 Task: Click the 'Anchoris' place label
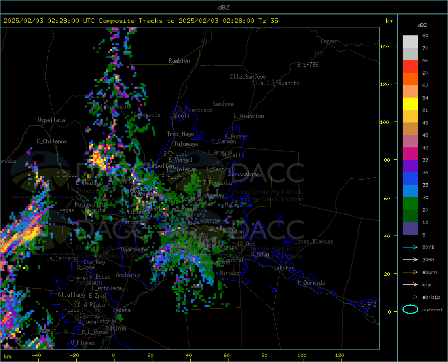128,275
